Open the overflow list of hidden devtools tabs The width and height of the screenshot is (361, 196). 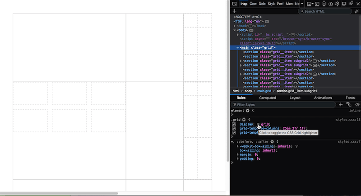[302, 4]
